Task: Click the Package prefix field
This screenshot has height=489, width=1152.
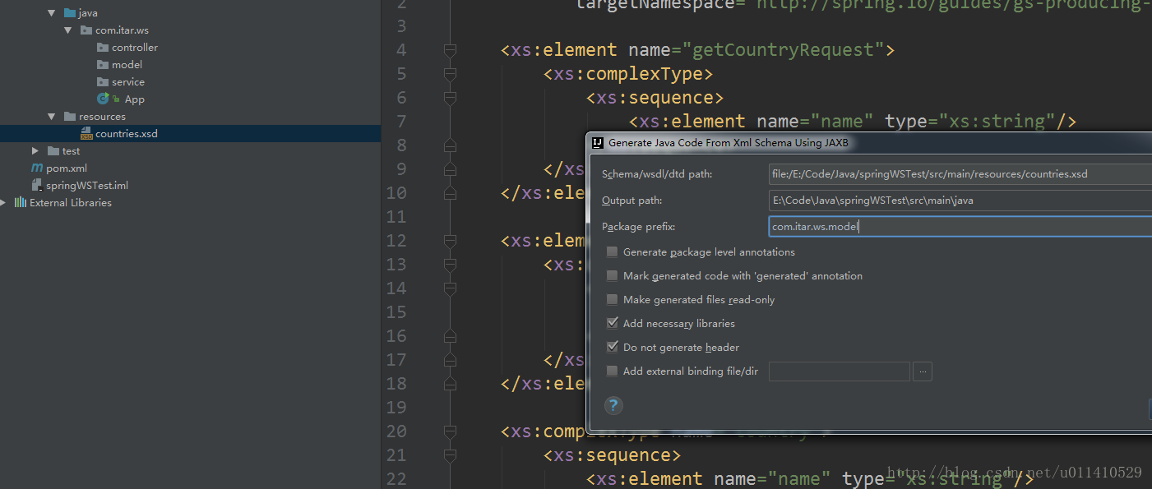Action: (x=960, y=227)
